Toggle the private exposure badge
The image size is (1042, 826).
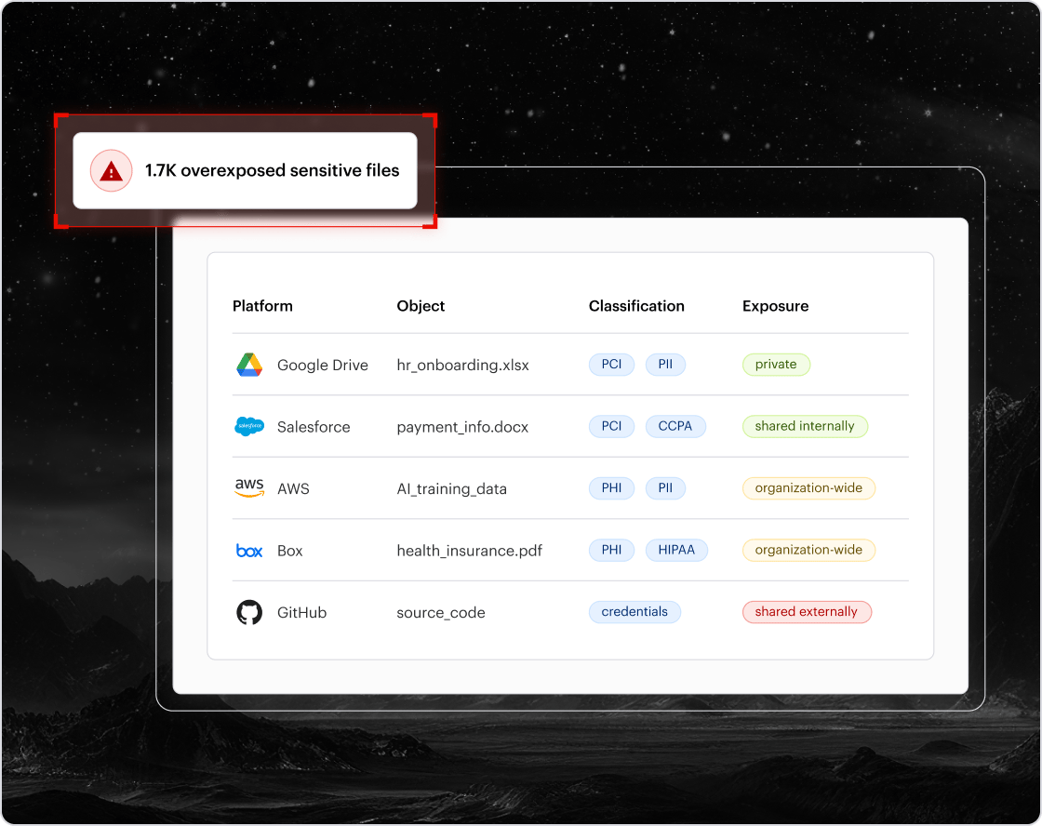click(x=776, y=364)
